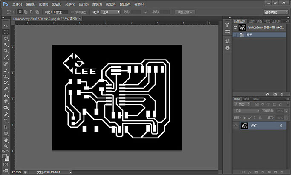291x175 pixels.
Task: Select the Magic Wand tool
Action: coord(6,45)
